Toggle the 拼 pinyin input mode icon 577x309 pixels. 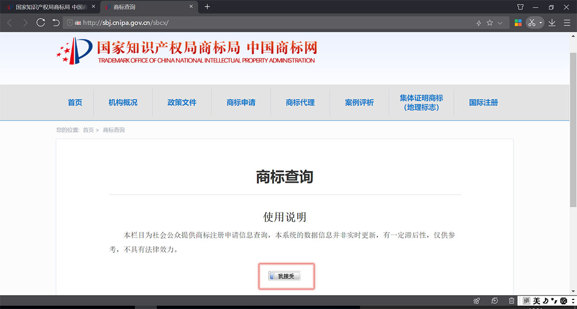(527, 301)
